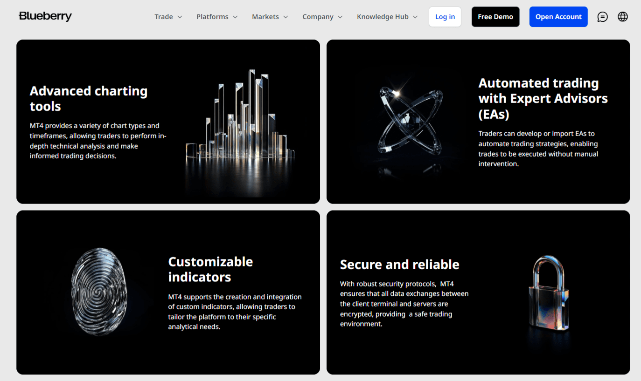Screen dimensions: 641x381
Task: Click the Blueberry logo
Action: point(45,16)
